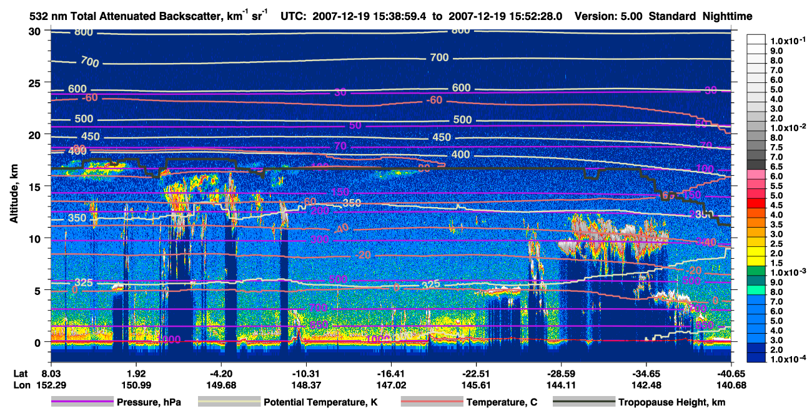This screenshot has width=812, height=416.
Task: Click the Lat row label
Action: pyautogui.click(x=21, y=374)
